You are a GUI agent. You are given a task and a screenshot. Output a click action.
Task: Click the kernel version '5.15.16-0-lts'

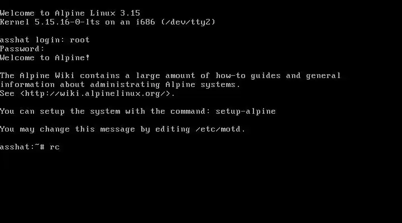tap(67, 22)
